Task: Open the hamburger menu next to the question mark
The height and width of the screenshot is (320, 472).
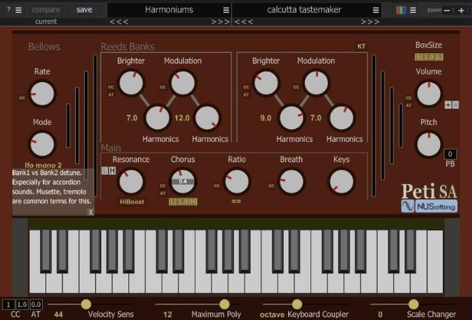Action: pos(18,10)
